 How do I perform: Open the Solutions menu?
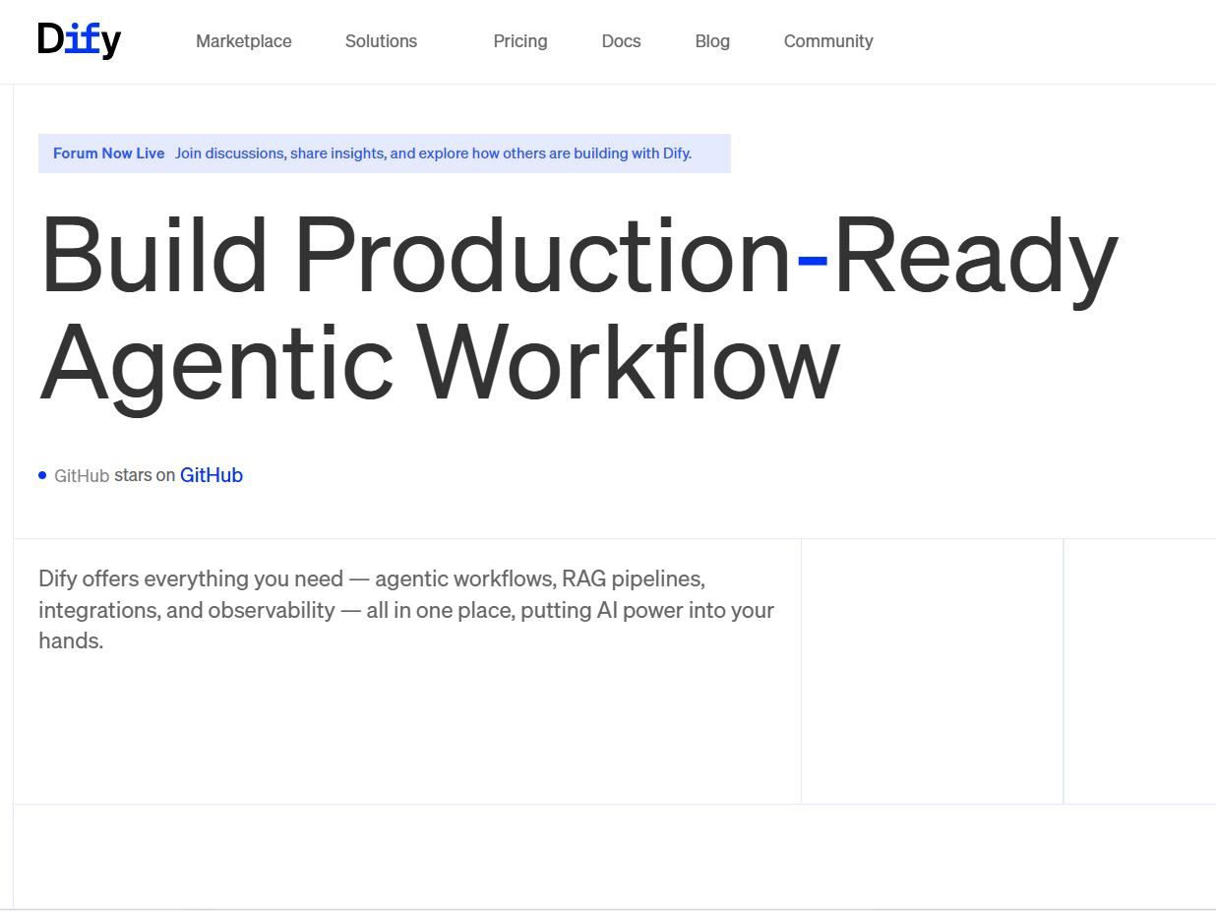point(381,41)
